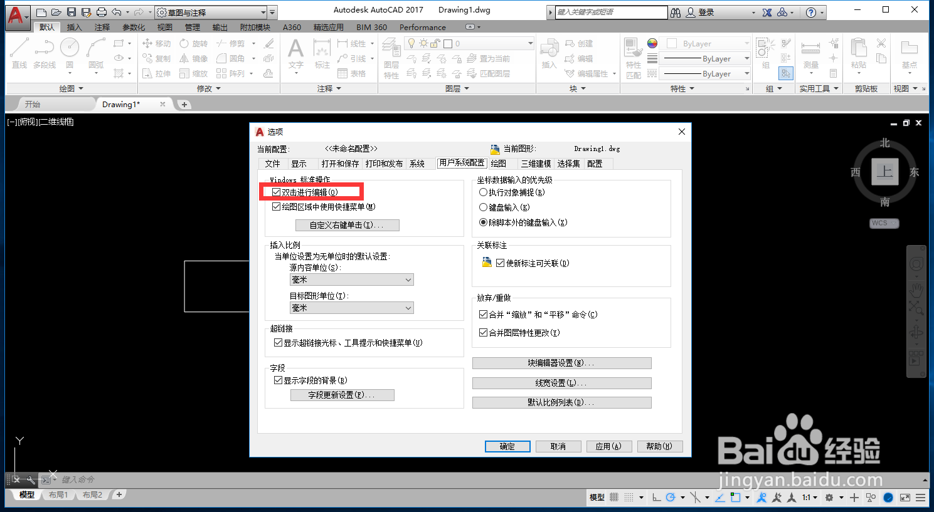Open Layer Properties (图层特性) manager

[x=391, y=58]
